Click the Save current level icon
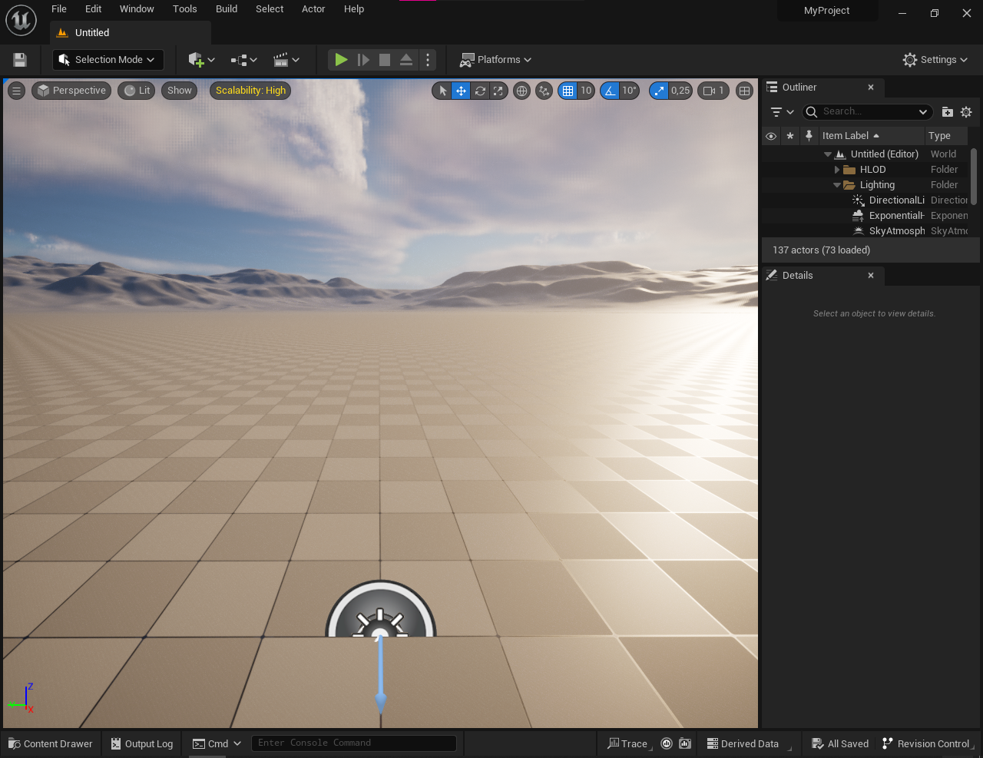The width and height of the screenshot is (983, 758). point(20,60)
